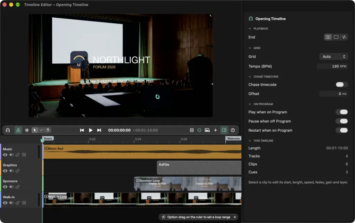The height and width of the screenshot is (223, 355).
Task: Set end behavior to dashed-rectangle clear icon
Action: pyautogui.click(x=336, y=37)
